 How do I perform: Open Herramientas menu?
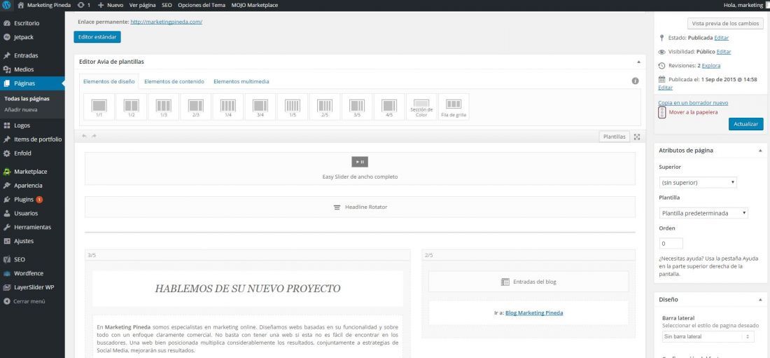point(32,227)
